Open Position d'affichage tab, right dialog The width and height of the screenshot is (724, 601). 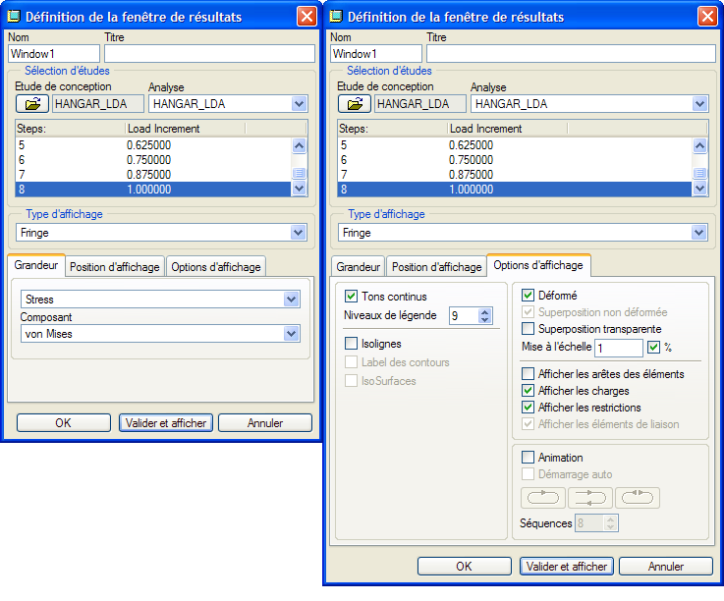[437, 267]
